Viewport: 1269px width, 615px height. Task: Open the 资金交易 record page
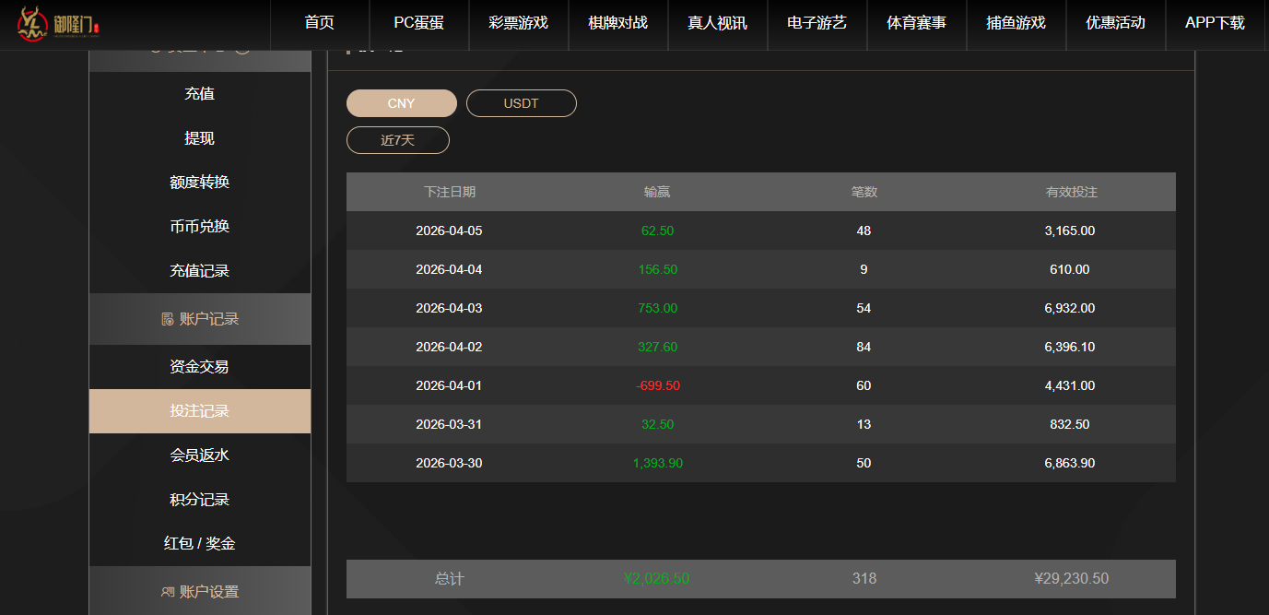[199, 366]
